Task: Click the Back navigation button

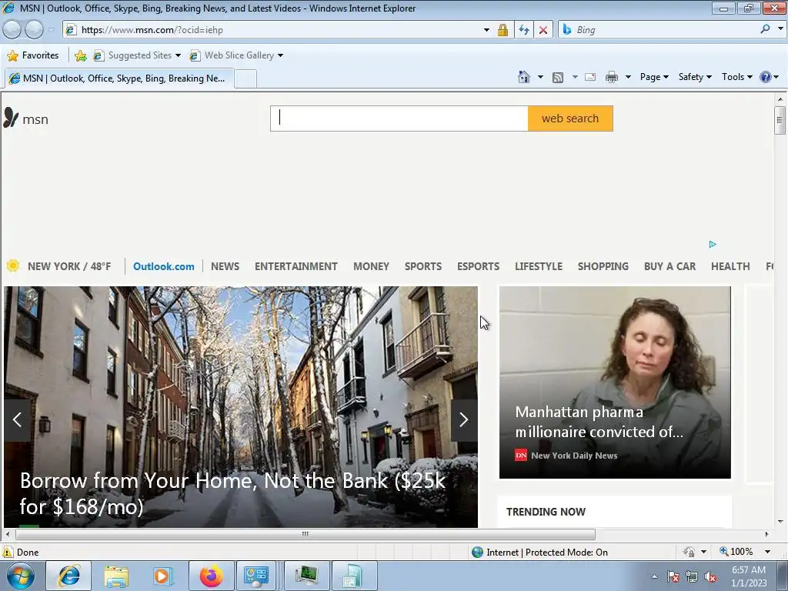Action: click(x=12, y=30)
